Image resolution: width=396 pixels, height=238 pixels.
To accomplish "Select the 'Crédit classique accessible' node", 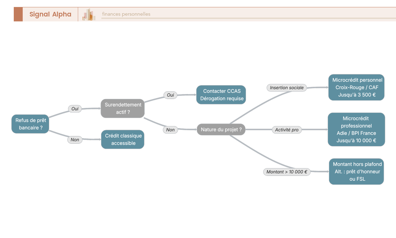I will tap(123, 139).
